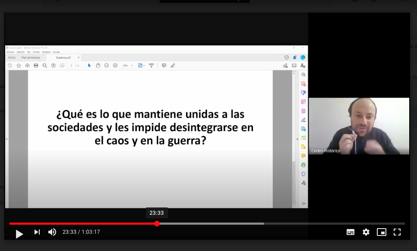
Task: Switch to the Herramientas tab
Action: tap(31, 57)
